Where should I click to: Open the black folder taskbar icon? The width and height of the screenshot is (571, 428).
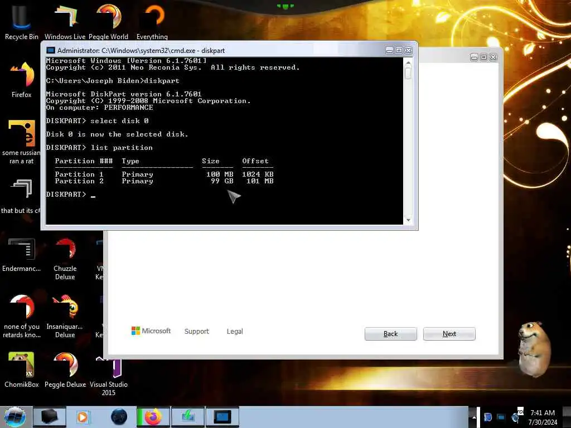tap(50, 417)
